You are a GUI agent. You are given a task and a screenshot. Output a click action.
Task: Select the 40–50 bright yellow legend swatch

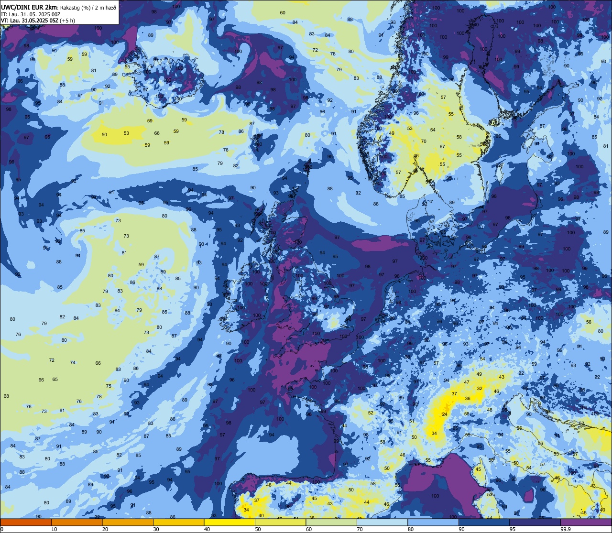coord(229,522)
